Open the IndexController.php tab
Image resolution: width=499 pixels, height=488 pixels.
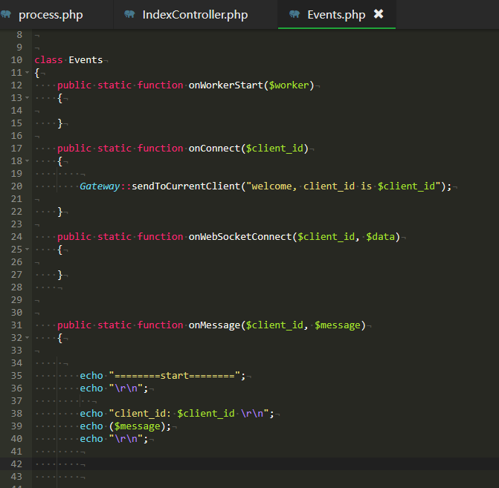195,15
